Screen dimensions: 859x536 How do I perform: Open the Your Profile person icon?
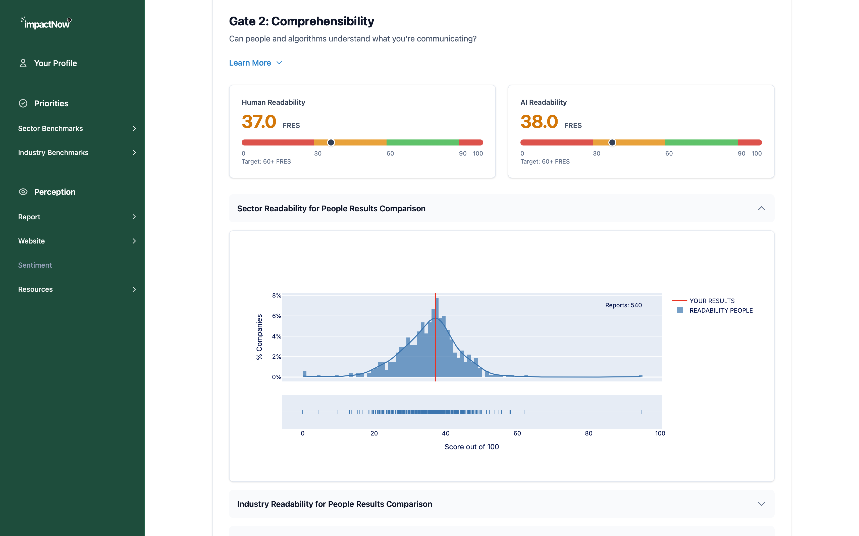click(x=23, y=63)
